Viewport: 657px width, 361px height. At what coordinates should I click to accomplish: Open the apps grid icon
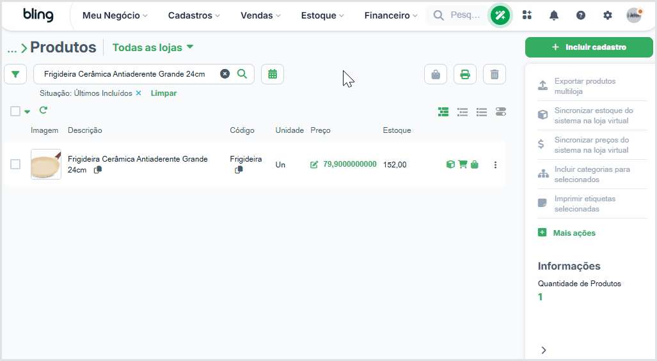point(527,15)
